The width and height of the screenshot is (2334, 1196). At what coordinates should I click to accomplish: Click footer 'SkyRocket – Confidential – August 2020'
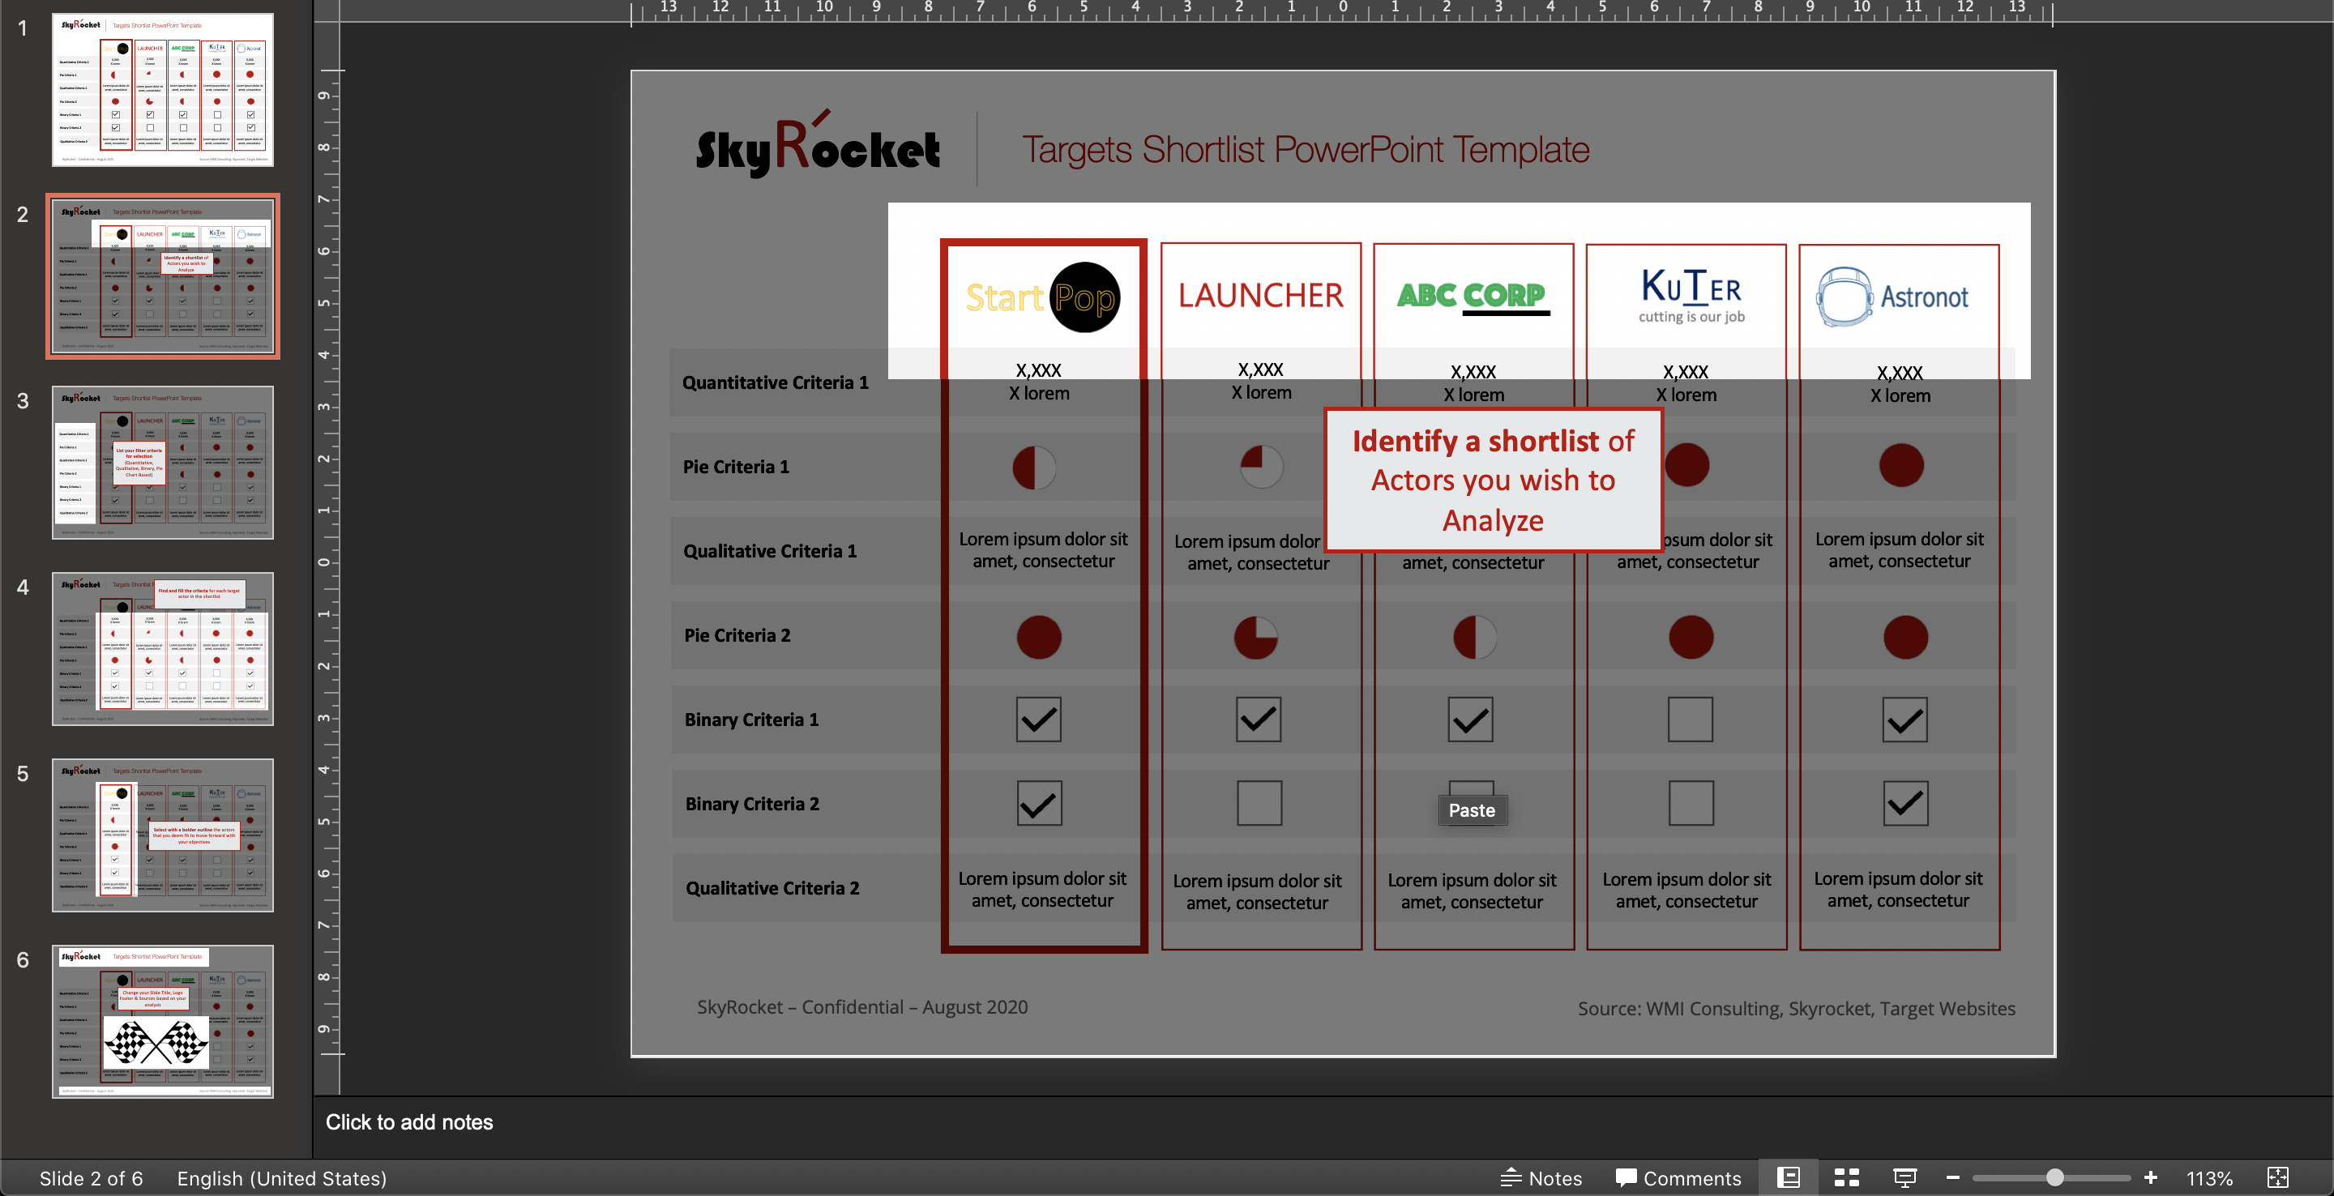[862, 1006]
